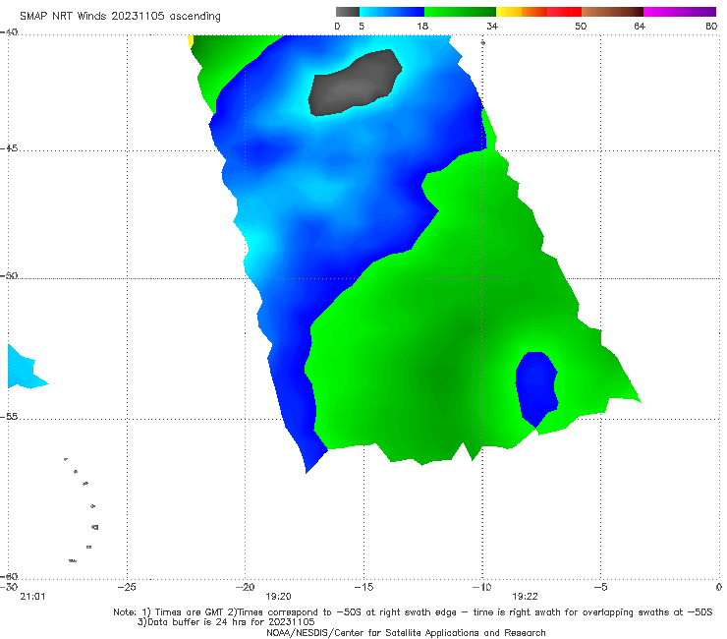Click the red segment before 50 on the color bar

(x=564, y=12)
